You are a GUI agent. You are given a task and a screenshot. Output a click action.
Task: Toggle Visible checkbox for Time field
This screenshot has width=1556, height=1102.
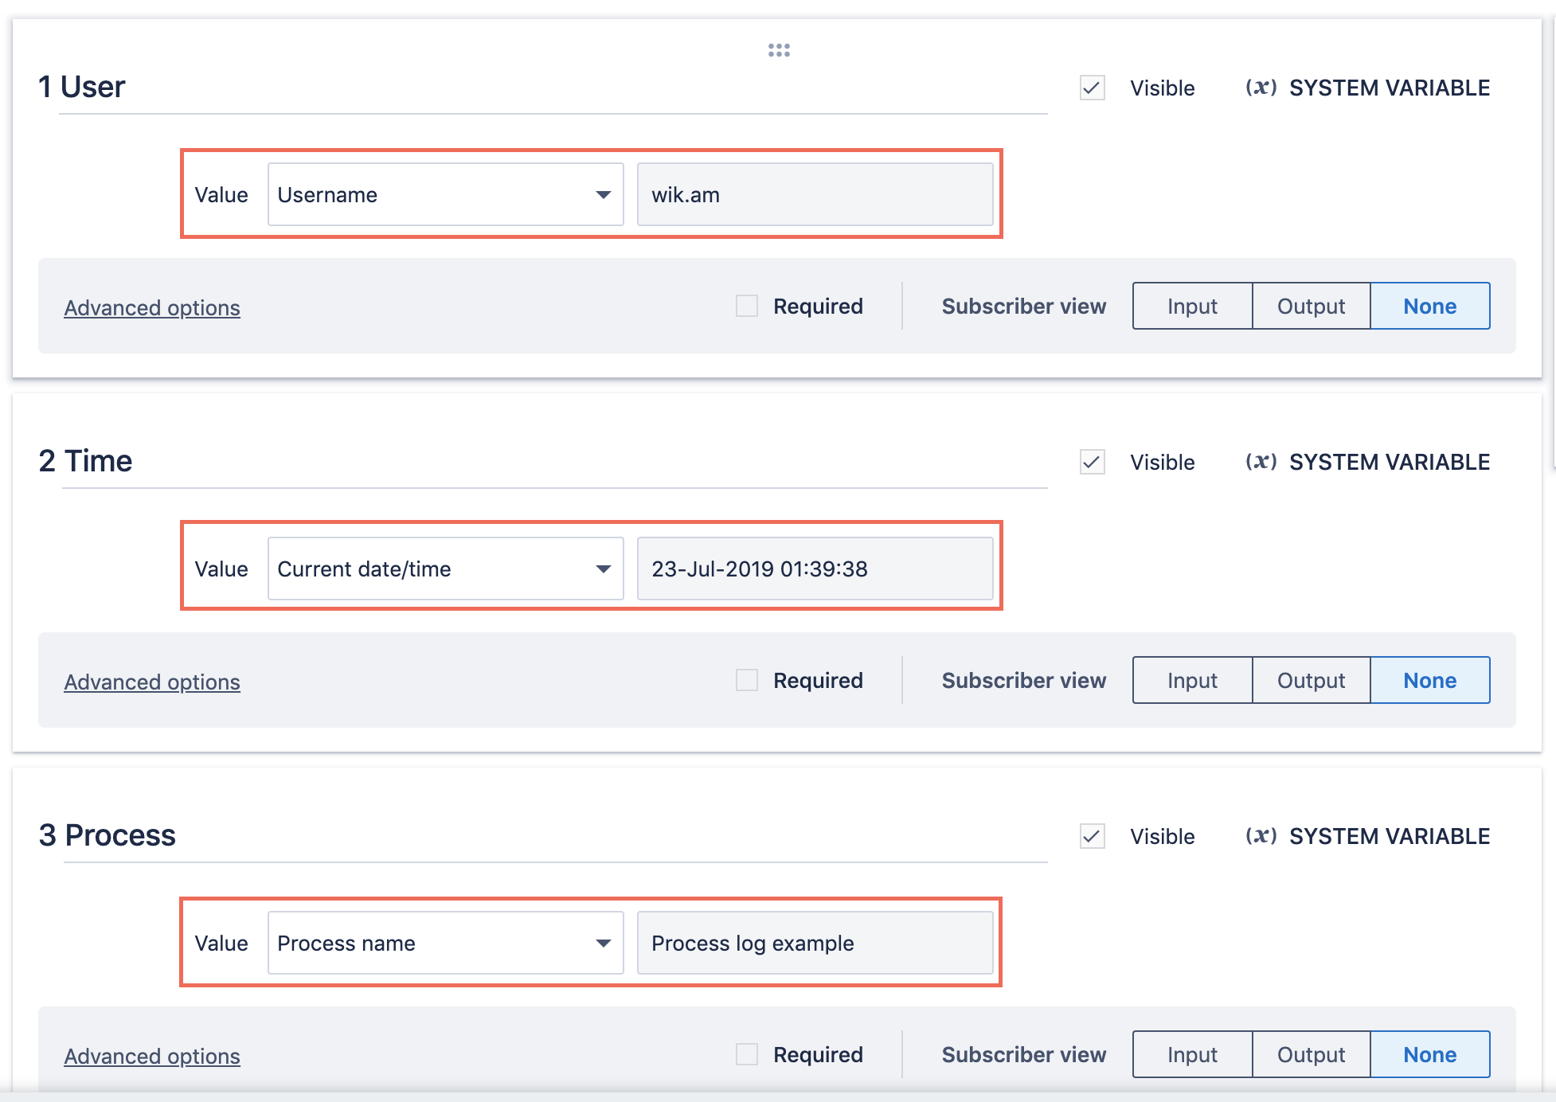coord(1092,462)
